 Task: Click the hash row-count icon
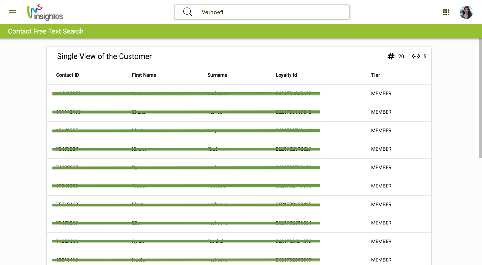click(x=391, y=56)
